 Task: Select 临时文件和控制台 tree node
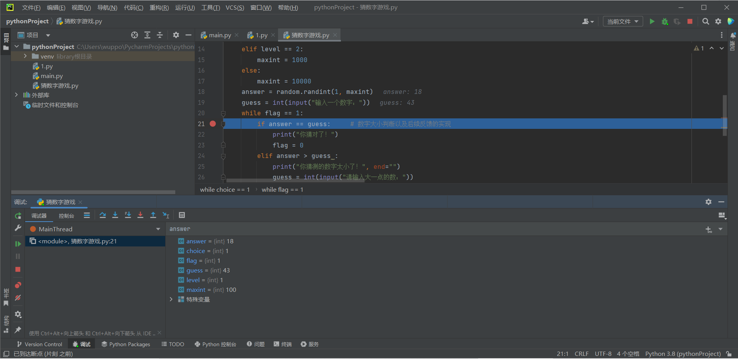tap(55, 105)
